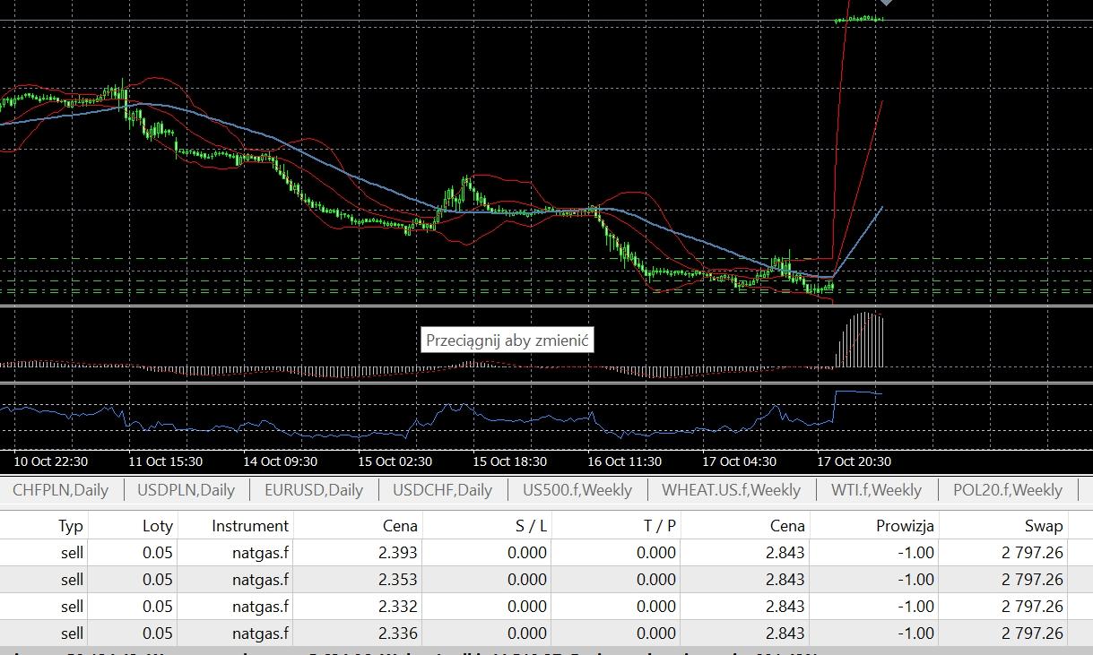Click swap 2 797.26 in the 2.336 row
Viewport: 1093px width, 655px height.
point(1032,633)
